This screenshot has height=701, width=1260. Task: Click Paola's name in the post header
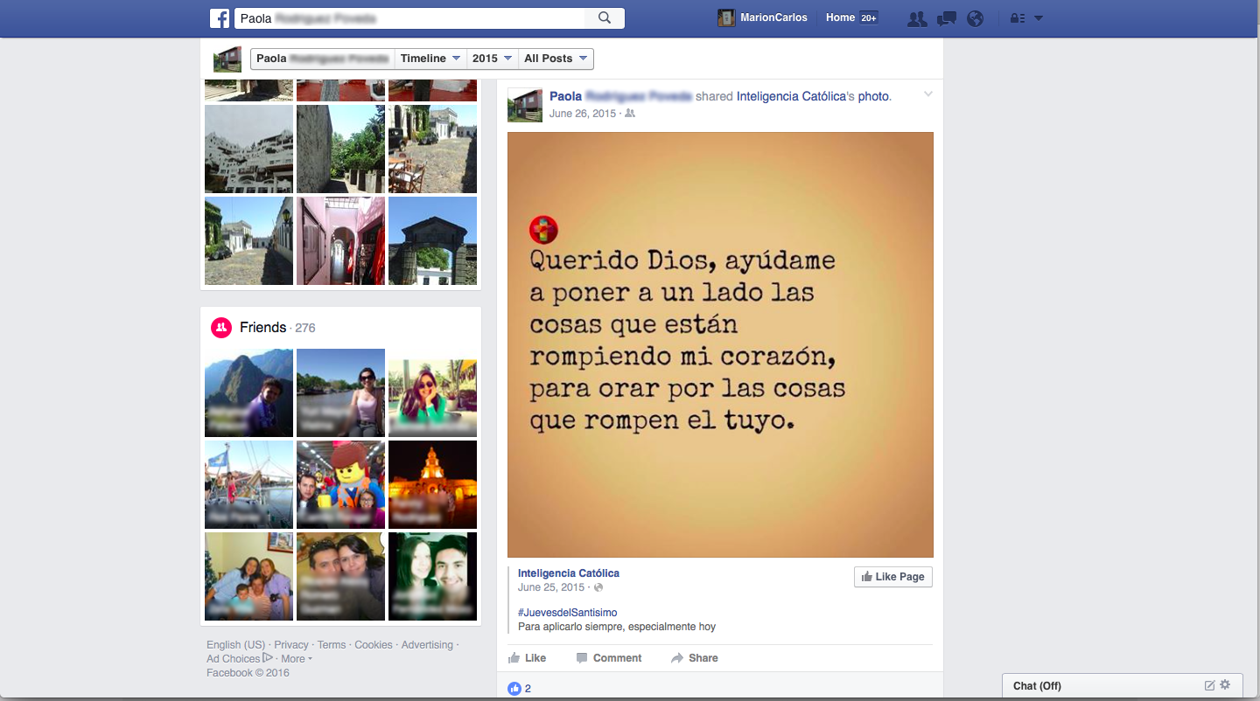coord(620,96)
